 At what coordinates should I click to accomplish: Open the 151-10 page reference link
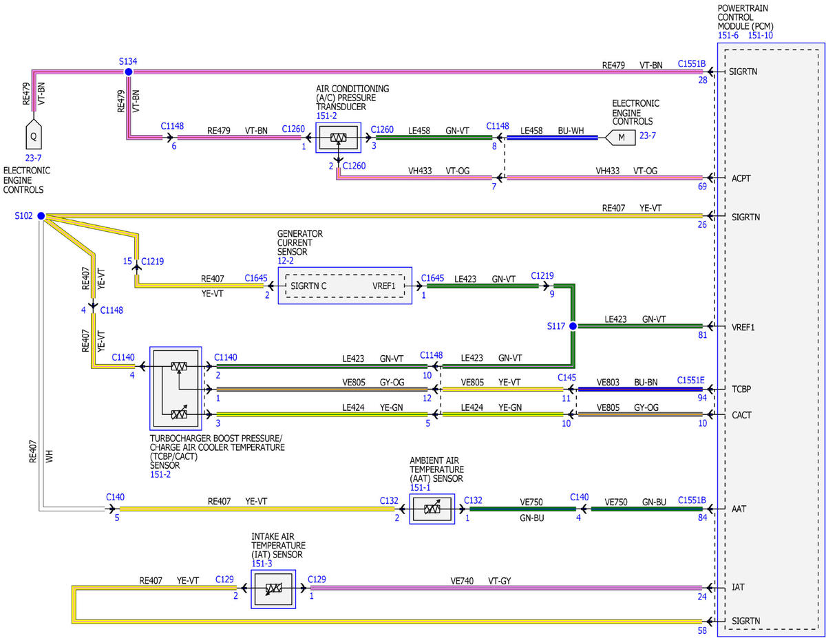point(761,35)
